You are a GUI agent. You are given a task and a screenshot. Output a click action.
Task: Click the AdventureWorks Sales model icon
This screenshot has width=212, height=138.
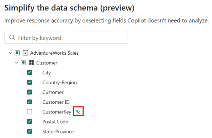(25, 53)
